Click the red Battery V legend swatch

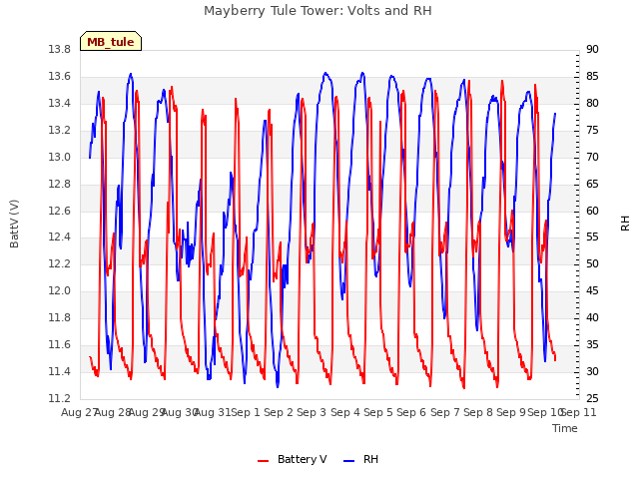click(x=264, y=460)
